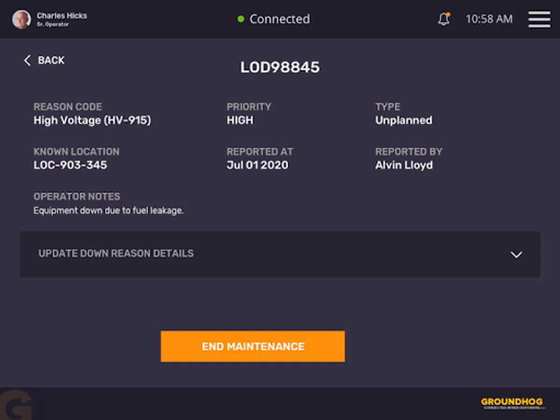Click the faded G logo bottom left
Image resolution: width=560 pixels, height=420 pixels.
click(15, 405)
